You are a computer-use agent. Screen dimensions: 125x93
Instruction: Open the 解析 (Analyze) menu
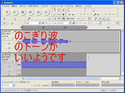click(79, 6)
